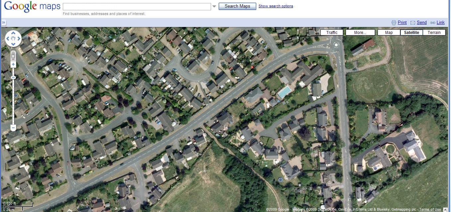Switch to Satellite view

pyautogui.click(x=411, y=33)
